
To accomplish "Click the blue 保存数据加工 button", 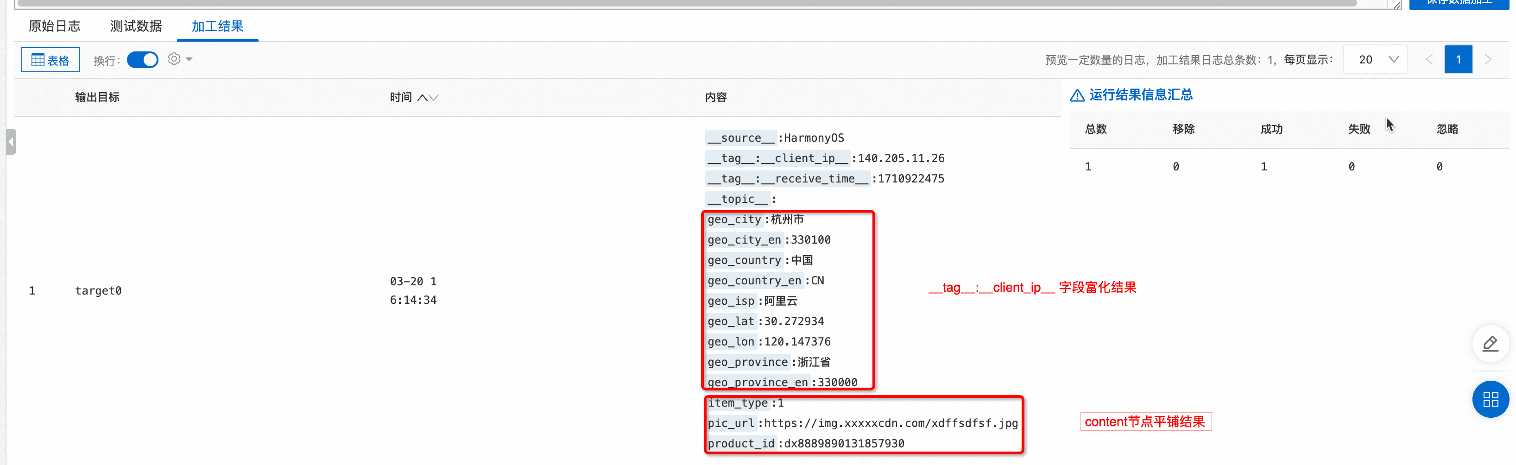I will (1459, 3).
